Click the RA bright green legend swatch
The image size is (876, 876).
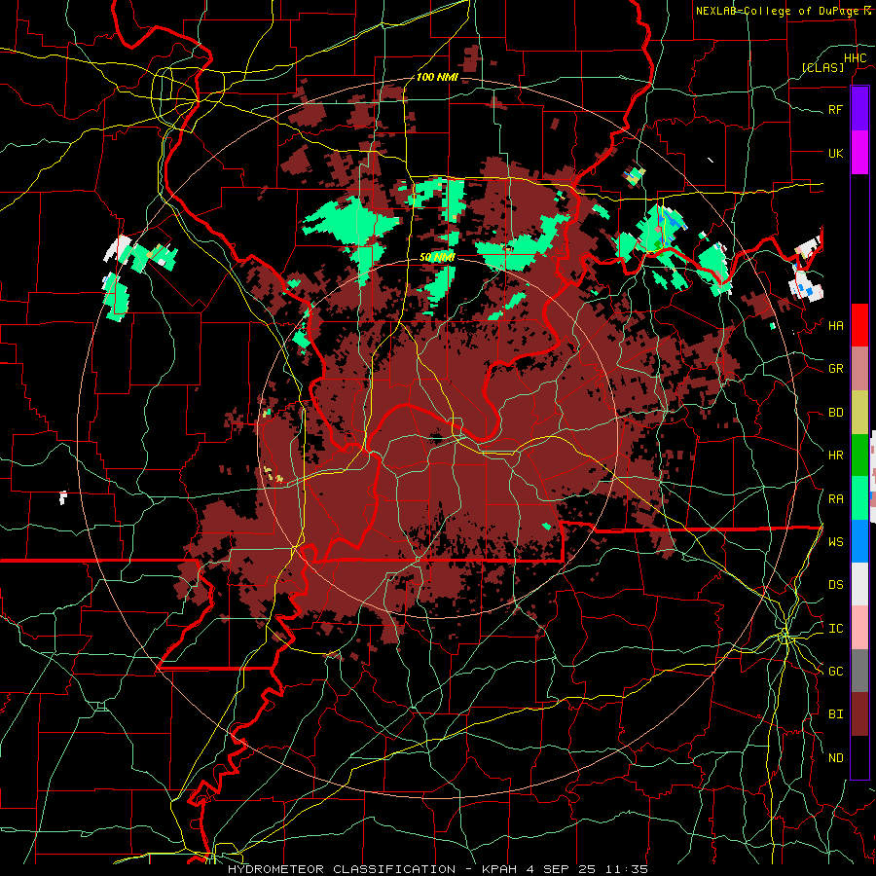pyautogui.click(x=859, y=498)
